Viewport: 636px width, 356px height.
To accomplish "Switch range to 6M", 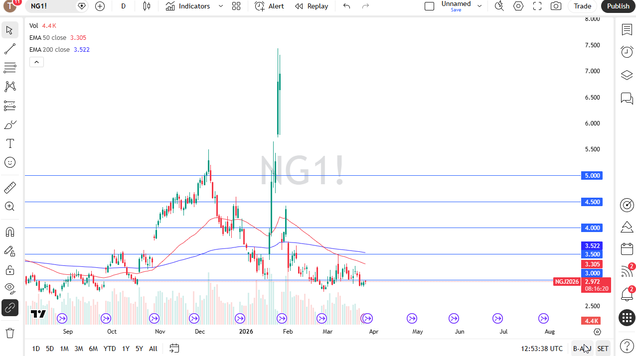I will pyautogui.click(x=93, y=349).
